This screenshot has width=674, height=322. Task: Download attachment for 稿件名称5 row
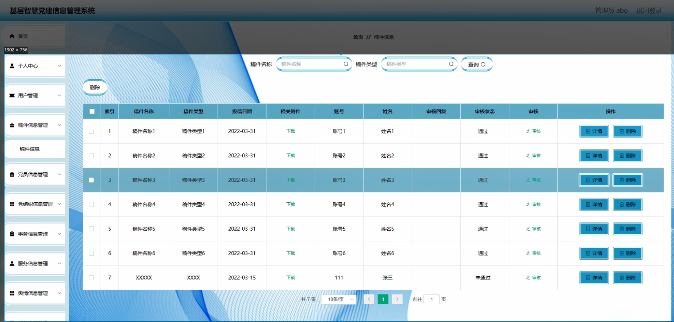pos(290,229)
